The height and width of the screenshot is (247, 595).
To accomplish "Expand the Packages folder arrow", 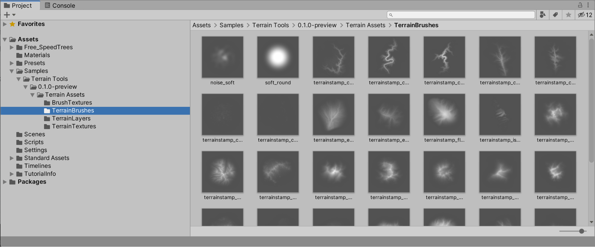I will (x=5, y=182).
